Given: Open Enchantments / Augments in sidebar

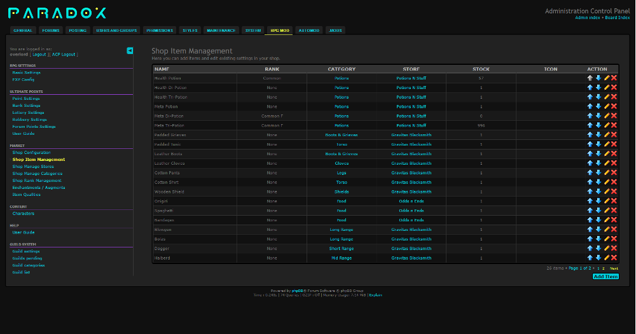Looking at the screenshot, I should 39,188.
